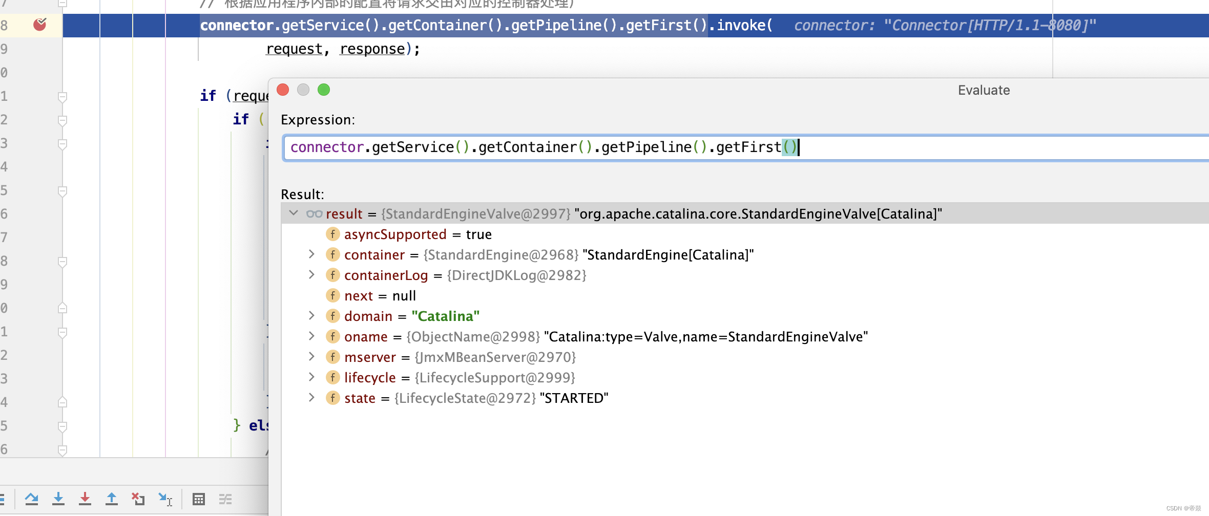Click the Trace Current Stream Chain icon
Screen dimensions: 1209x516
tap(225, 499)
